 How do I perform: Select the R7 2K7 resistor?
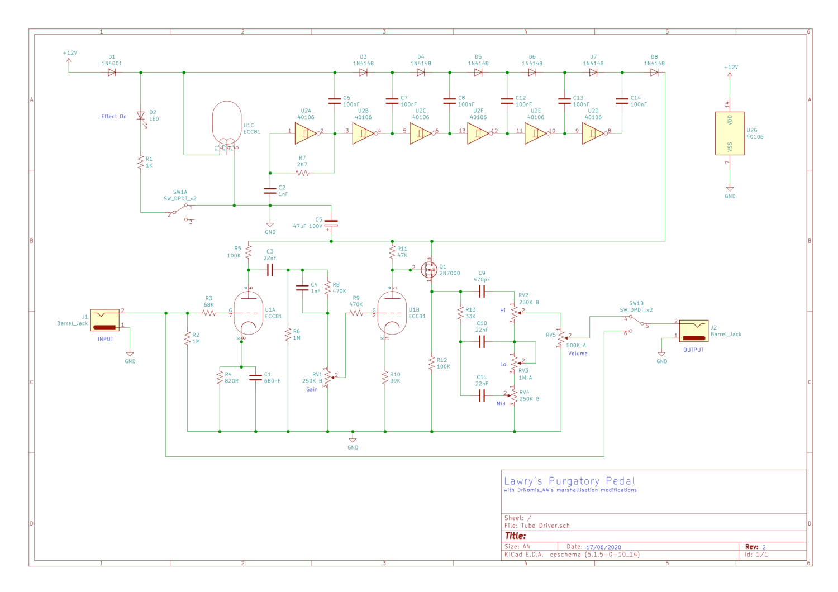coord(302,173)
